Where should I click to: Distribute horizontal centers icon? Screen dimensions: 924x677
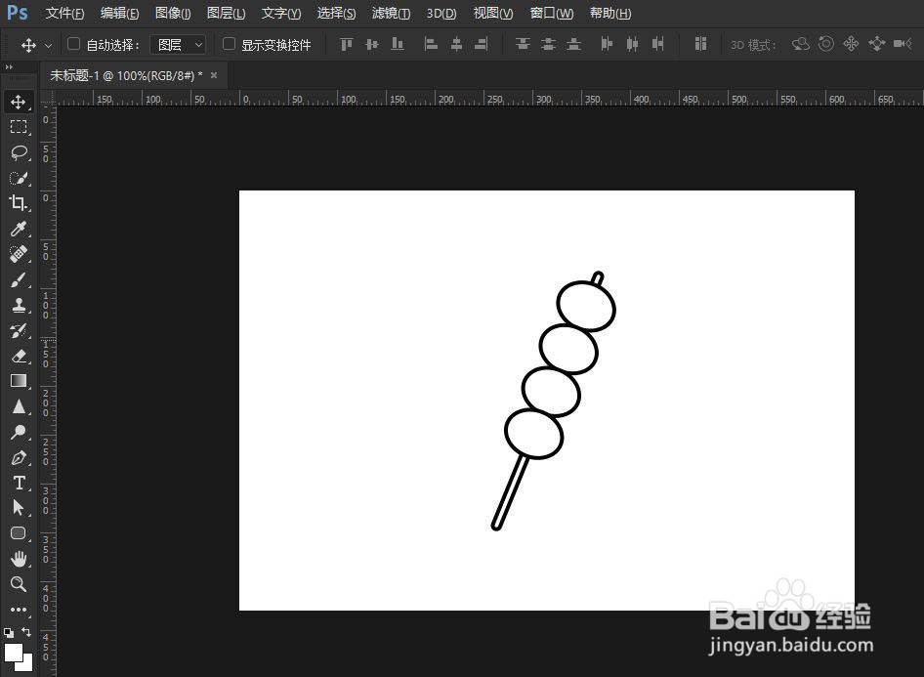(x=632, y=44)
